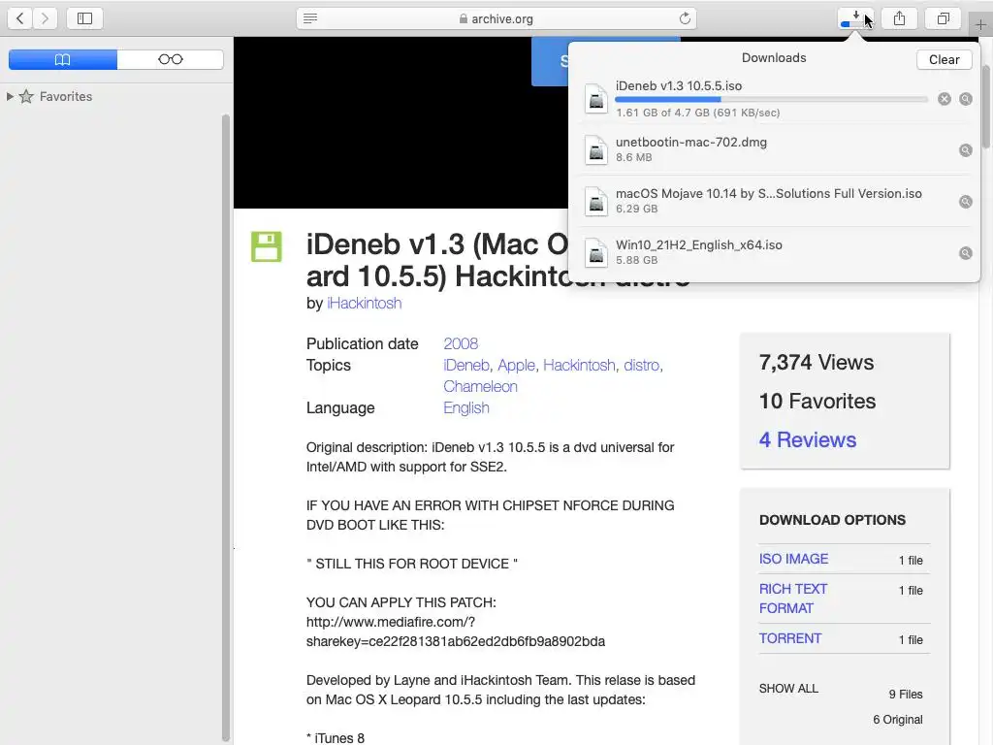Click the 'Downloads' popover title
The image size is (993, 745).
[x=773, y=57]
